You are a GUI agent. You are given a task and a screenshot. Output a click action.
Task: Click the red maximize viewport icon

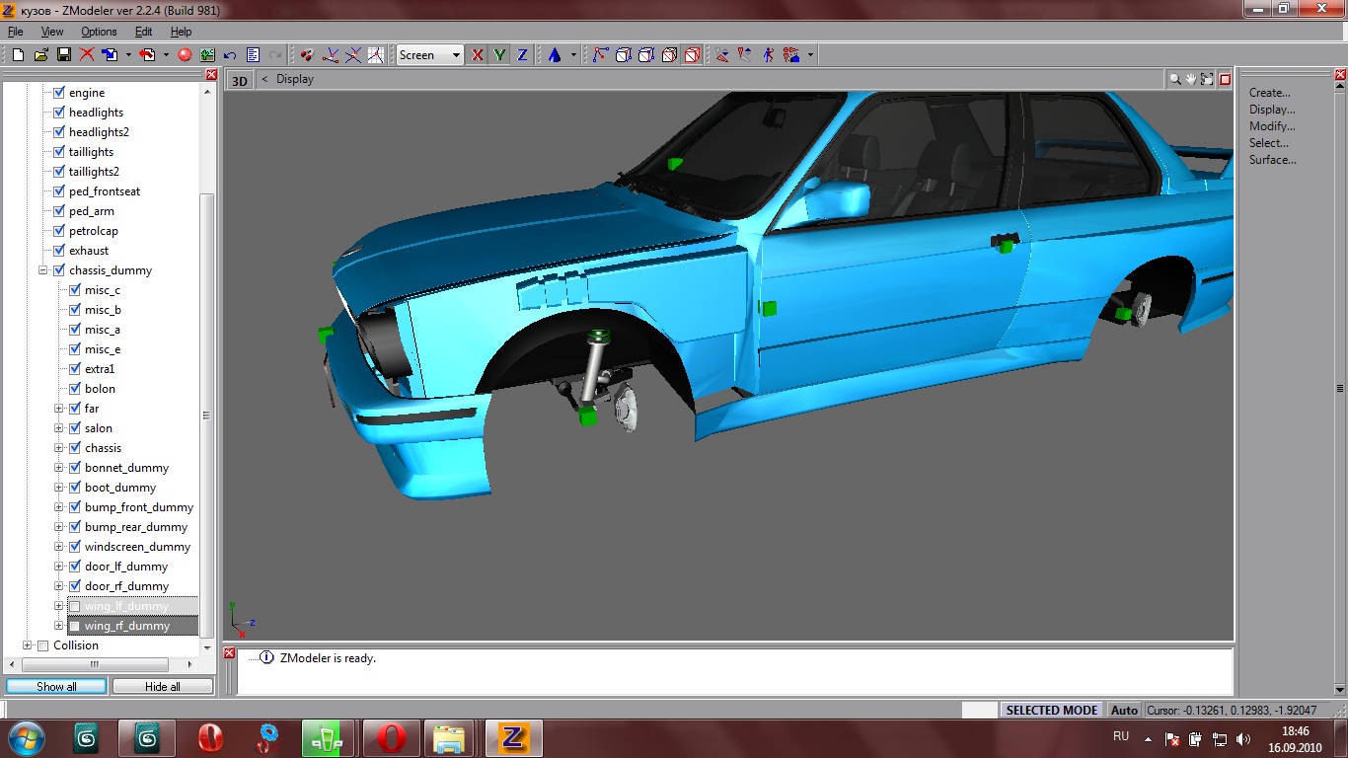(1225, 79)
